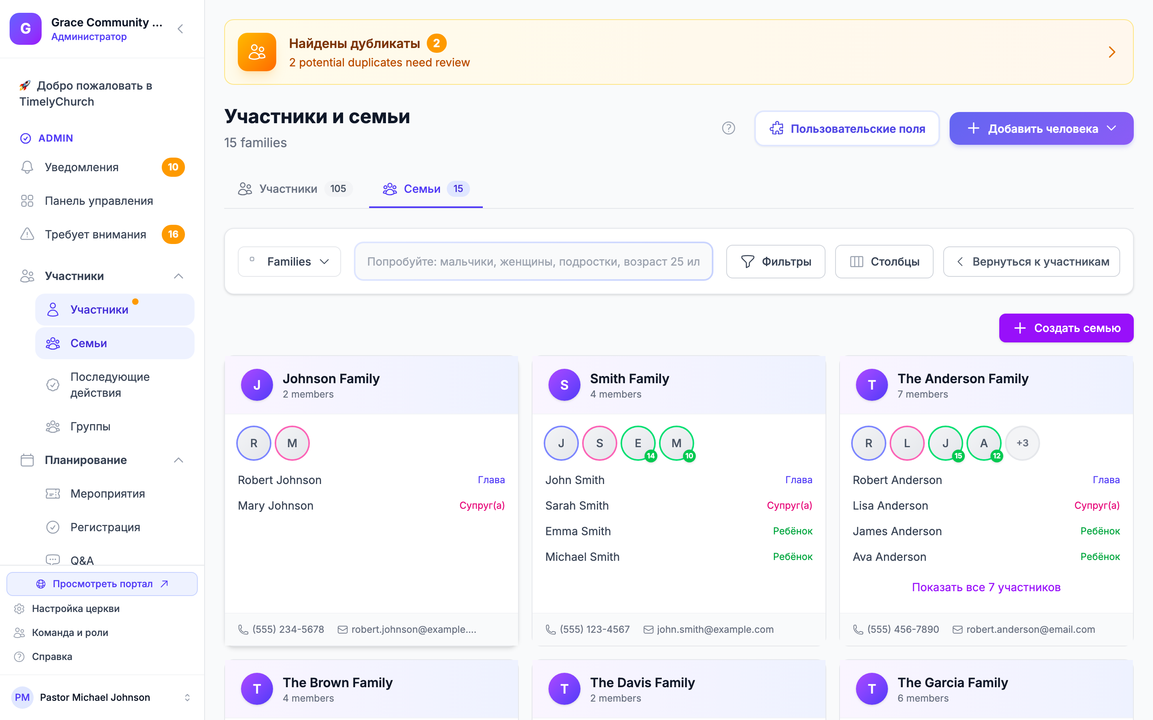The width and height of the screenshot is (1153, 720).
Task: Open Pastor Michael Johnson account switcher
Action: tap(102, 697)
